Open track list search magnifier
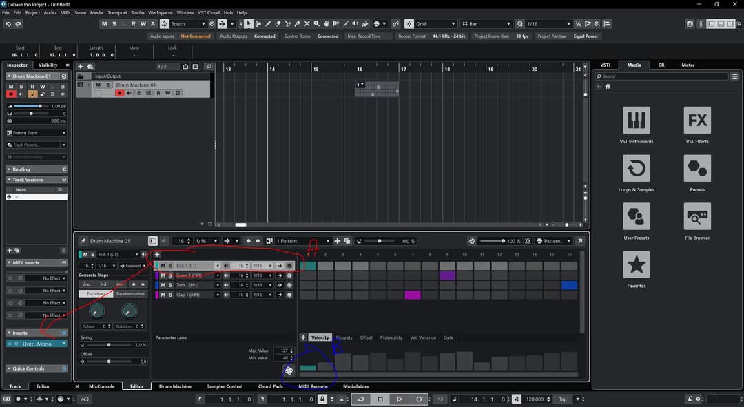Screen dimensions: 744x407 pos(208,66)
